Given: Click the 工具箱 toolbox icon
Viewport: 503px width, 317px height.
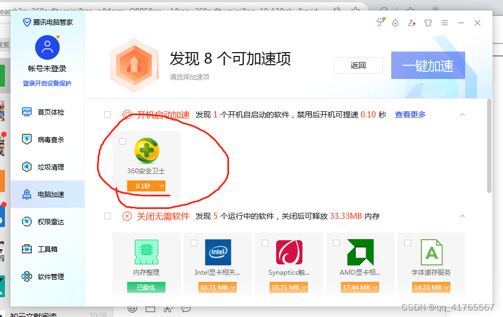Looking at the screenshot, I should pos(27,249).
